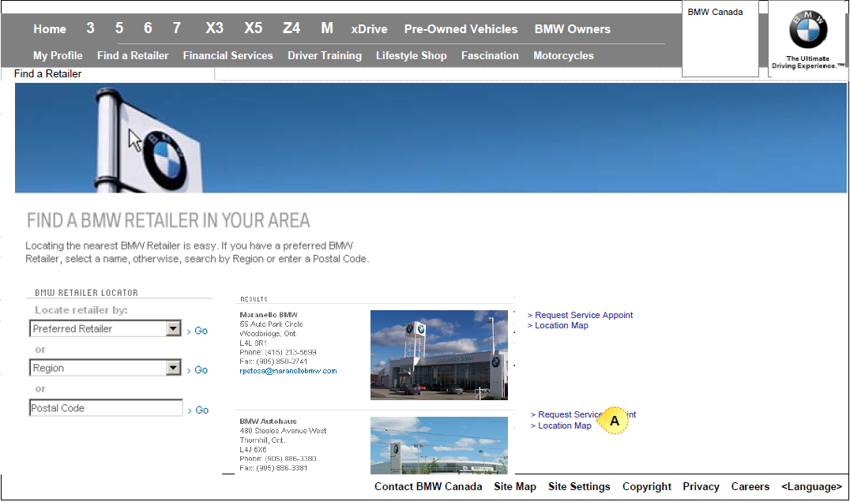Click the Find a Retailer breadcrumb text
Image resolution: width=850 pixels, height=502 pixels.
(x=47, y=74)
